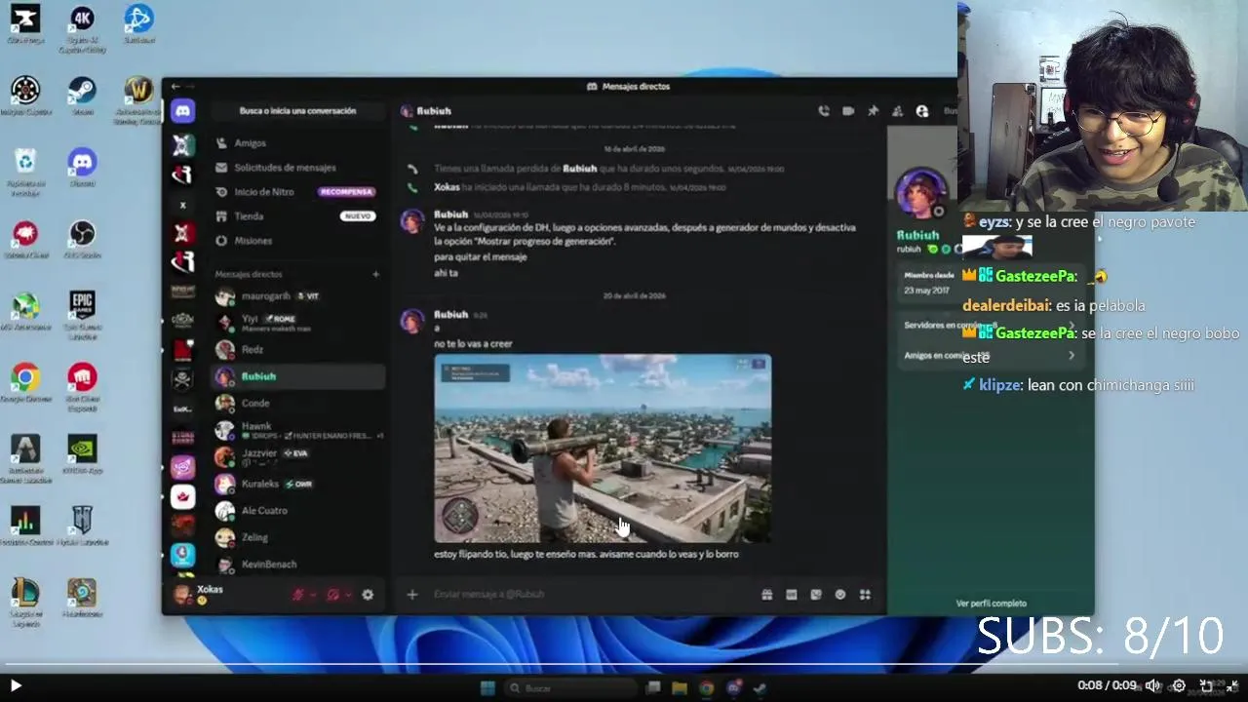Screen dimensions: 1248x702
Task: Open the gift icon in message bar
Action: [767, 595]
